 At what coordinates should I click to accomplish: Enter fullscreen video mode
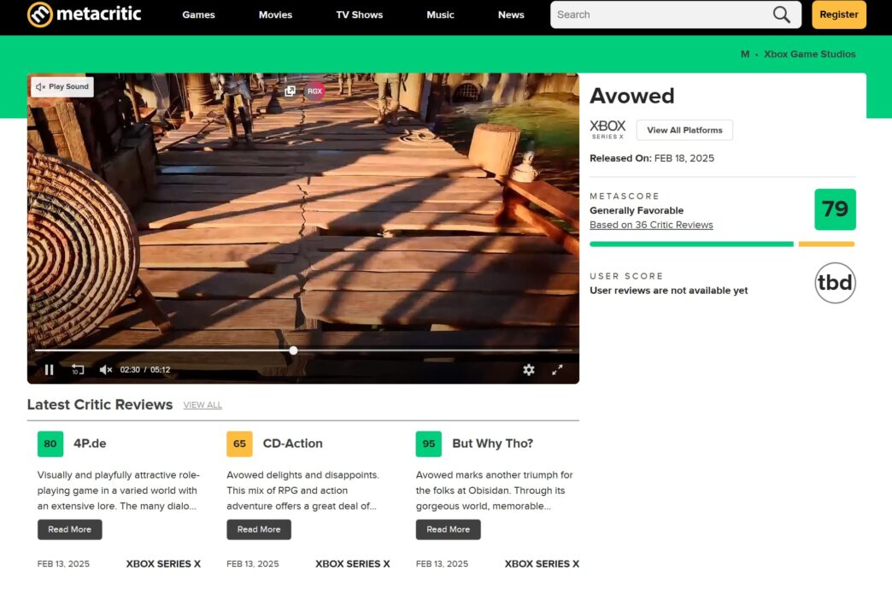557,369
